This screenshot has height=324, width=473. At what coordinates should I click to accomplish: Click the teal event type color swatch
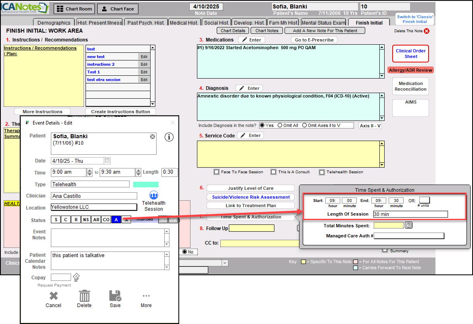click(146, 185)
